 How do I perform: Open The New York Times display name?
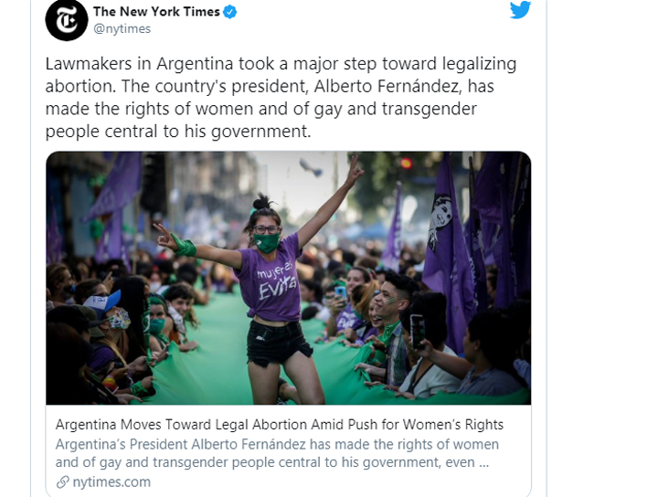point(156,12)
